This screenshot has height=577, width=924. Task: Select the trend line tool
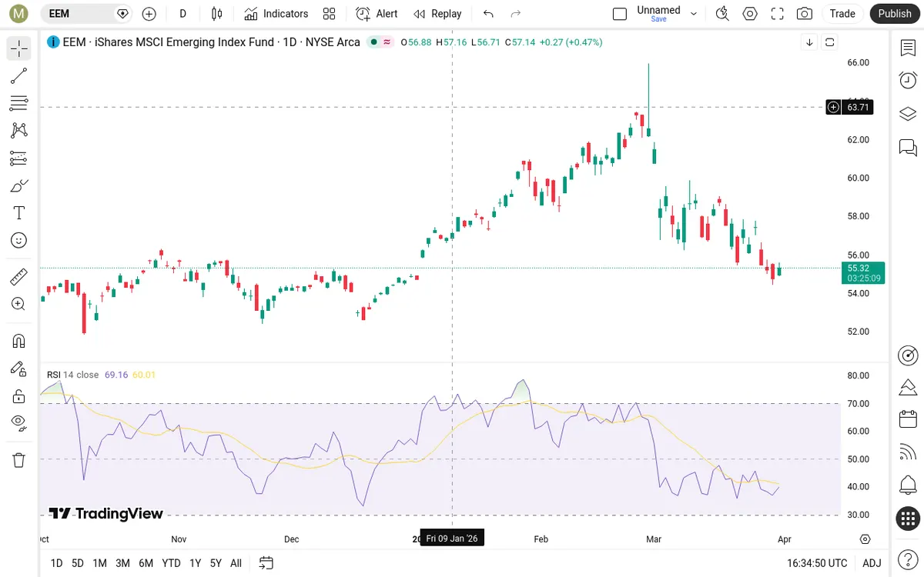(19, 75)
